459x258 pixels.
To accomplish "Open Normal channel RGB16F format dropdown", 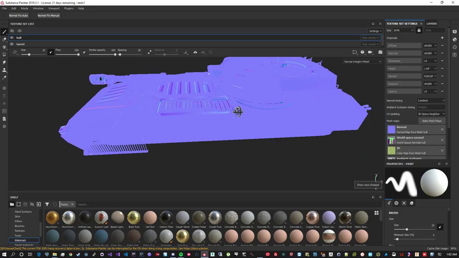I will (430, 76).
